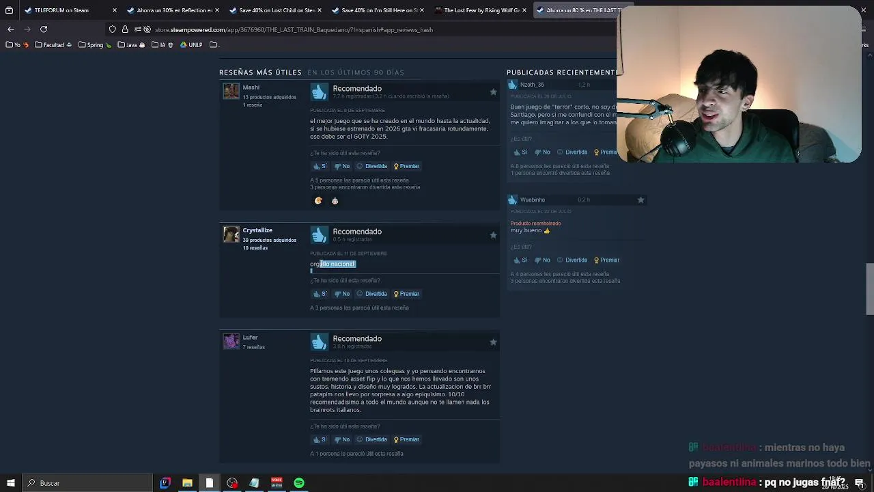Mark Nzoth_36's review as Divertida

[x=572, y=152]
